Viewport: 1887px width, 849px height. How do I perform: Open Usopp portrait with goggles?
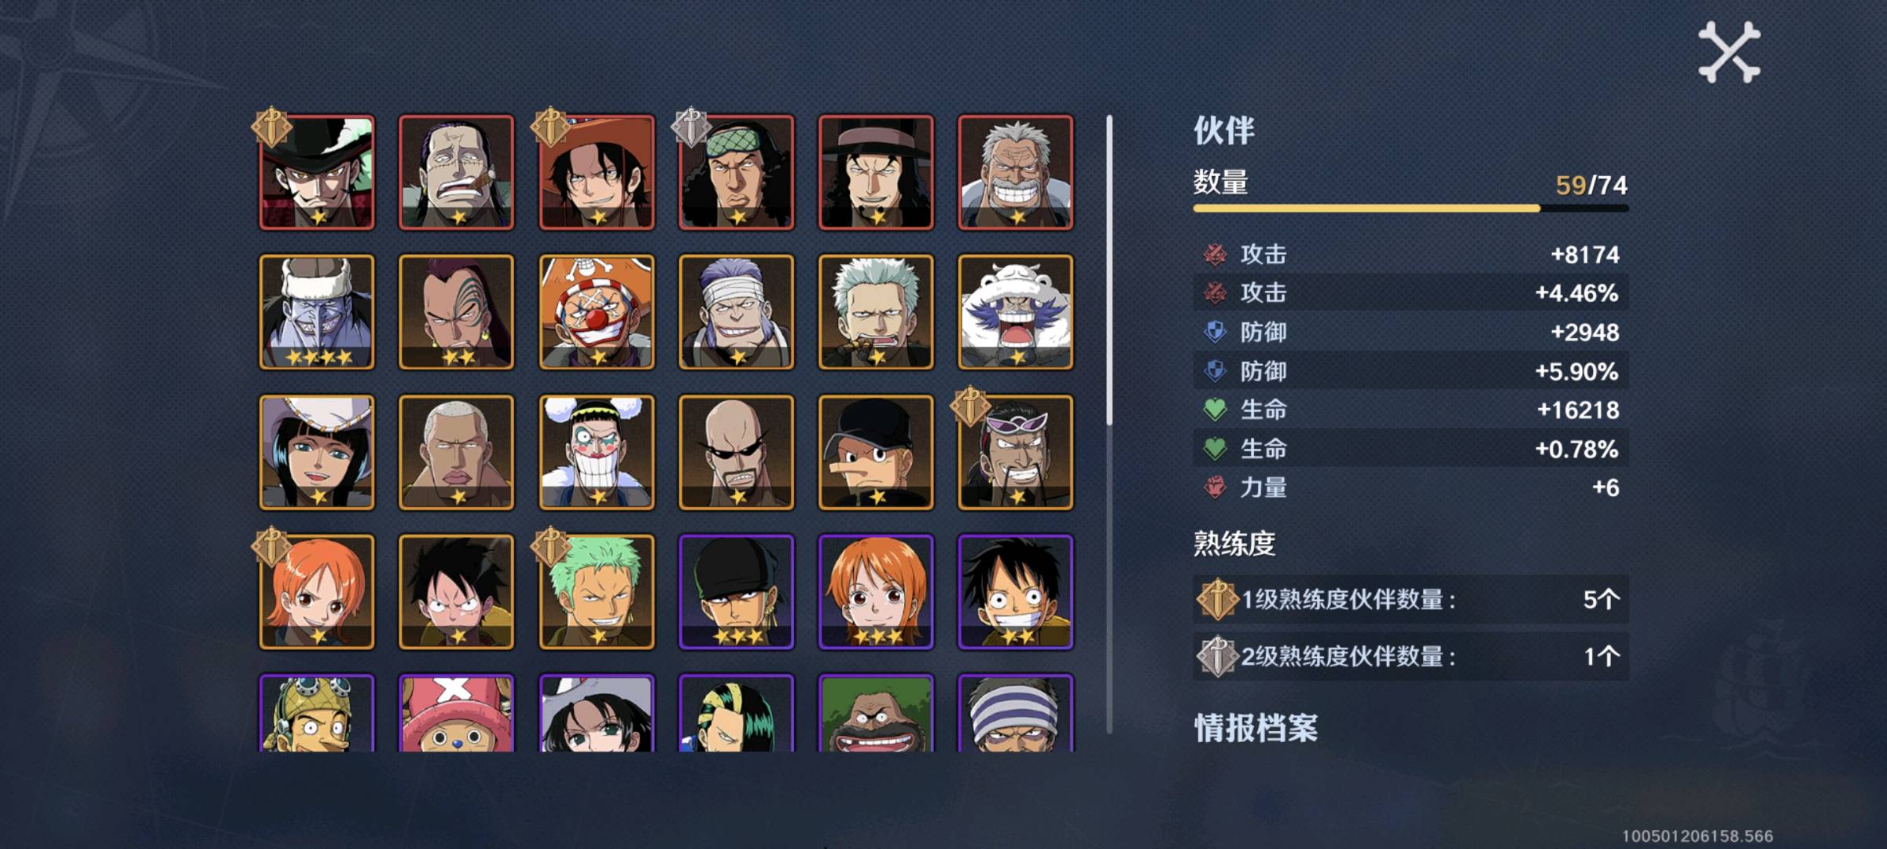[x=317, y=713]
